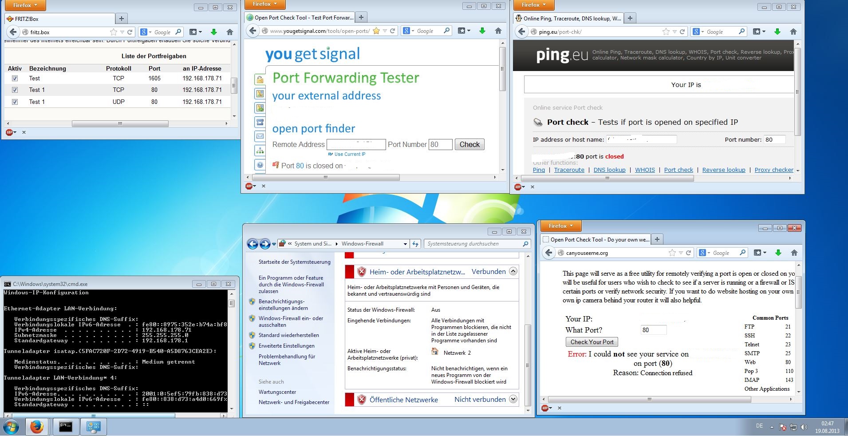Click What Port field on canyouseeme
848x436 pixels.
(653, 330)
